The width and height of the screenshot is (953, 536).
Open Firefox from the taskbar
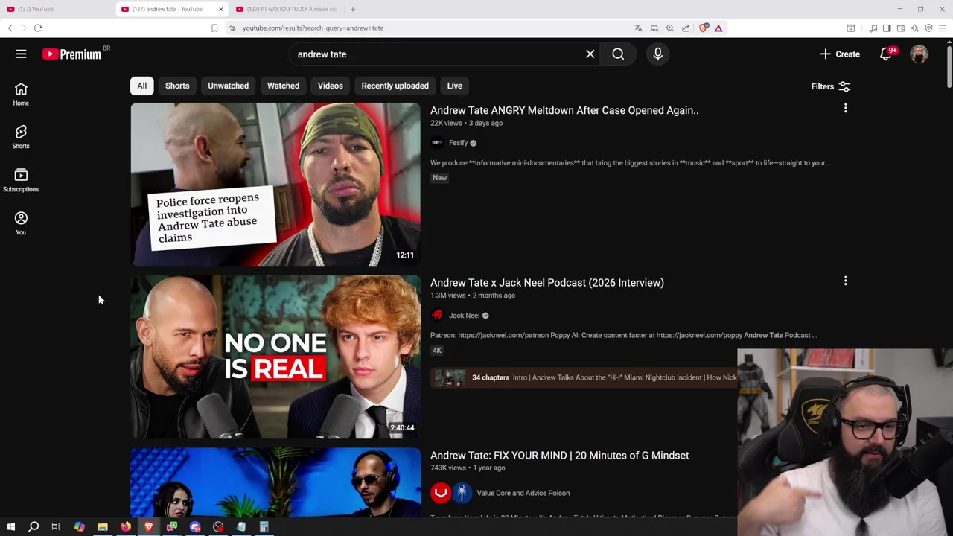coord(126,526)
